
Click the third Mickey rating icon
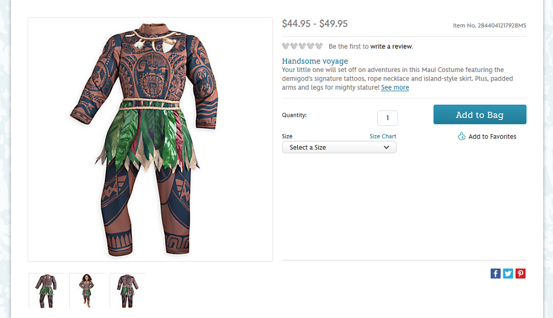tap(302, 46)
